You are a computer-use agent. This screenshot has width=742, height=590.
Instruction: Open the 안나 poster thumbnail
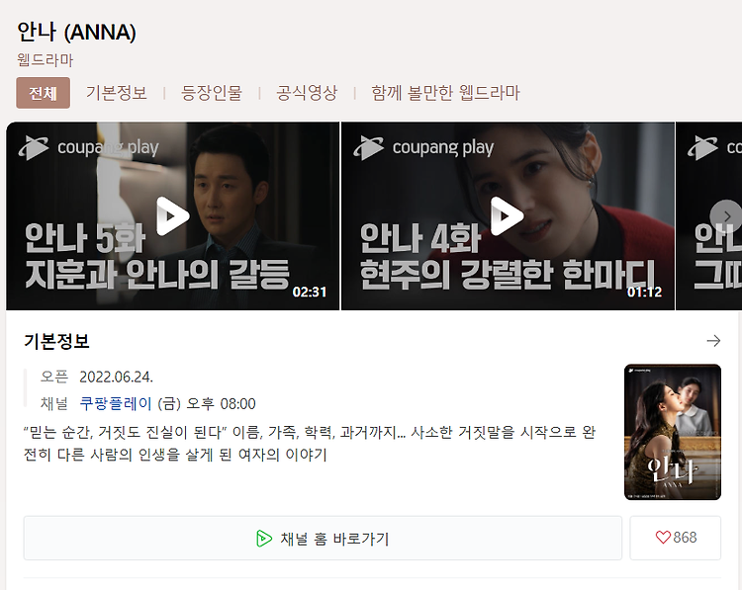[673, 432]
